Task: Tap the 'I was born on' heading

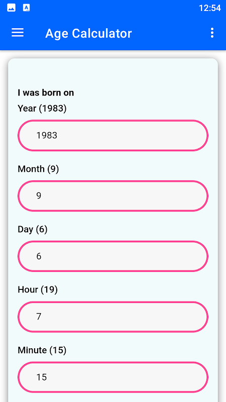Action: click(x=46, y=93)
